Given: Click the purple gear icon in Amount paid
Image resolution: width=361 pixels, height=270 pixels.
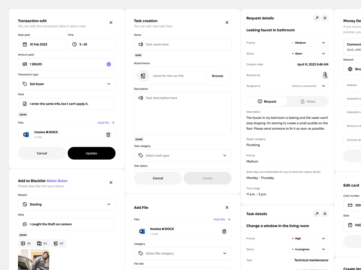Looking at the screenshot, I should tap(109, 64).
